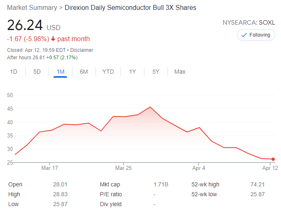Viewport: 281px width, 209px height.
Task: Click the Mar 17 date label
Action: pyautogui.click(x=49, y=168)
